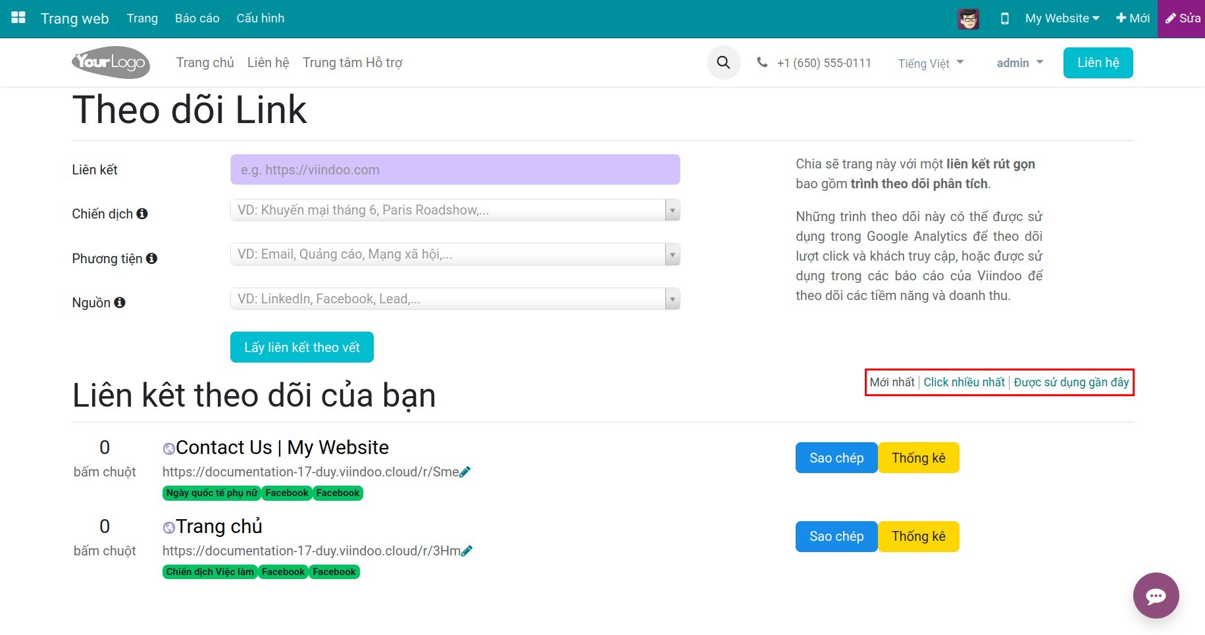Click Sao chép for Trang chủ link

click(x=836, y=537)
